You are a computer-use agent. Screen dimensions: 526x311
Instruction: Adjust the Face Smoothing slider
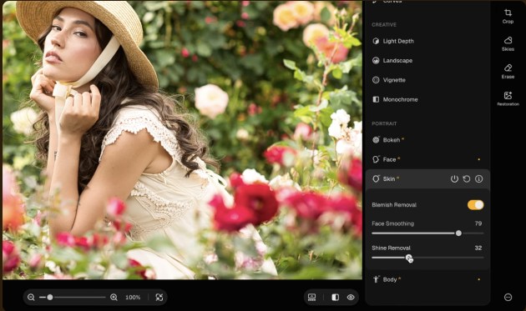click(x=427, y=233)
